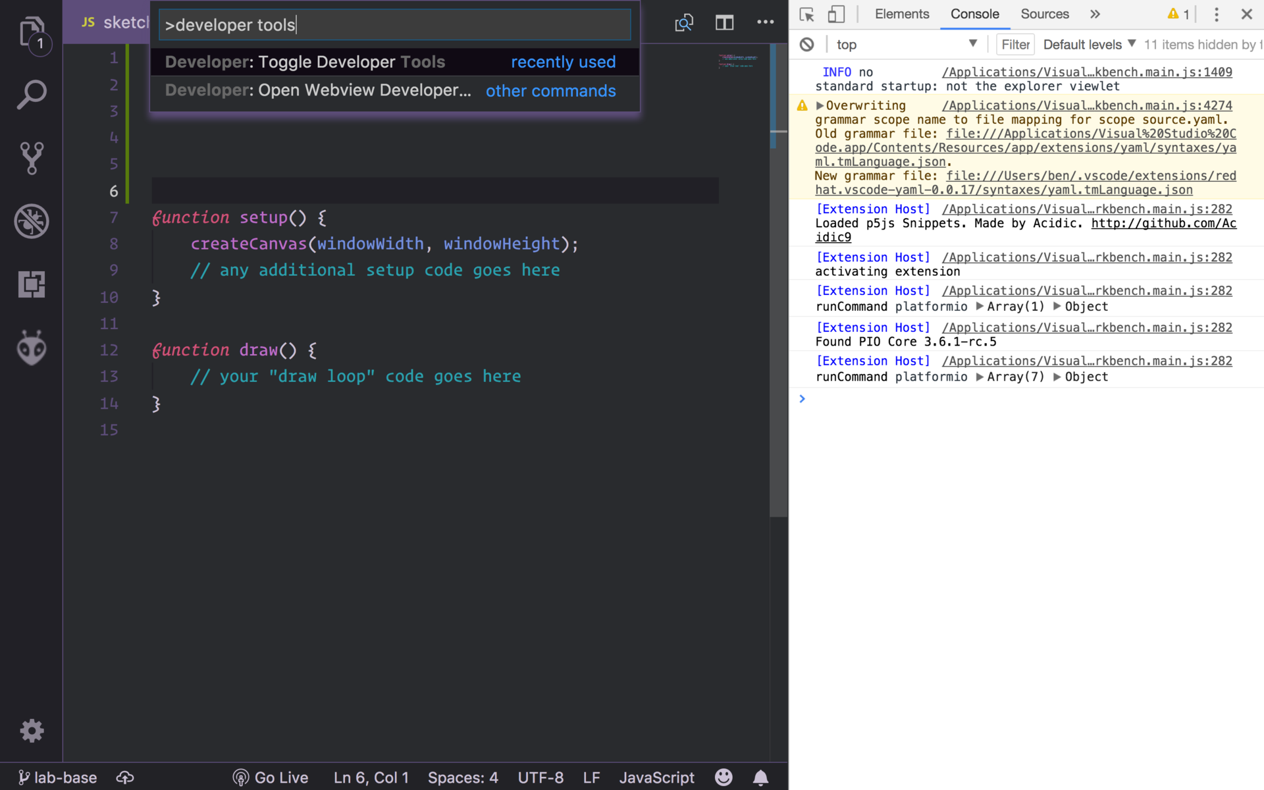
Task: Click the feedback smiley icon
Action: [724, 777]
